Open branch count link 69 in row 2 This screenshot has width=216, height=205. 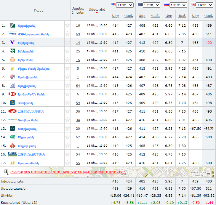78,34
